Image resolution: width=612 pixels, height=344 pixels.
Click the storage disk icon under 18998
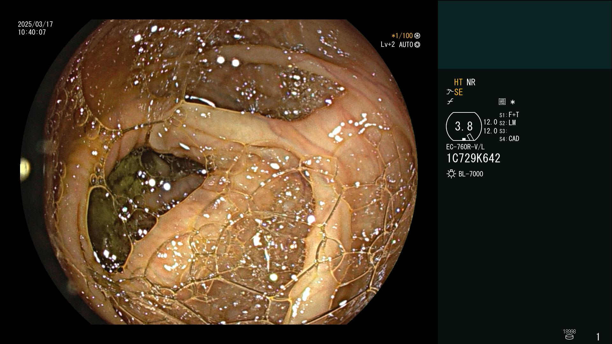pos(569,337)
